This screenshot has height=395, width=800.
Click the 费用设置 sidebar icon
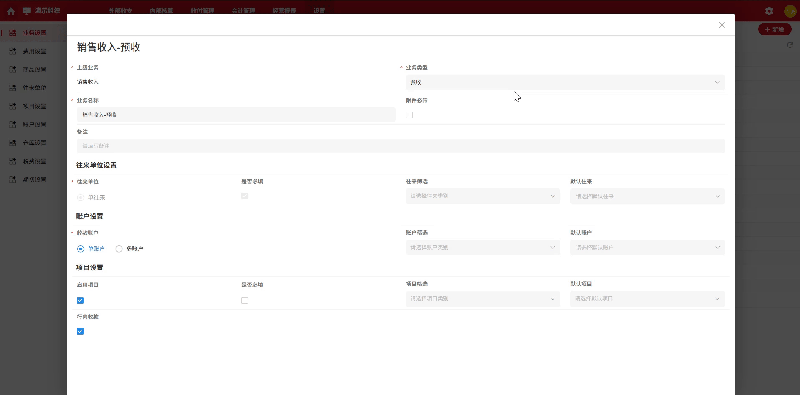13,51
